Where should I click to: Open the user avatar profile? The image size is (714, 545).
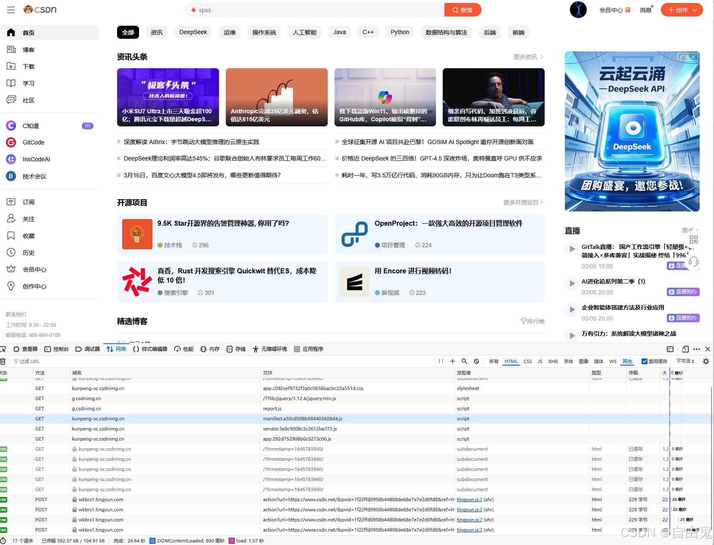point(578,10)
